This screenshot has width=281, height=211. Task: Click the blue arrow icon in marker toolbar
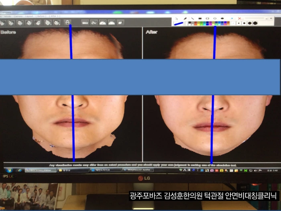[x=232, y=18]
